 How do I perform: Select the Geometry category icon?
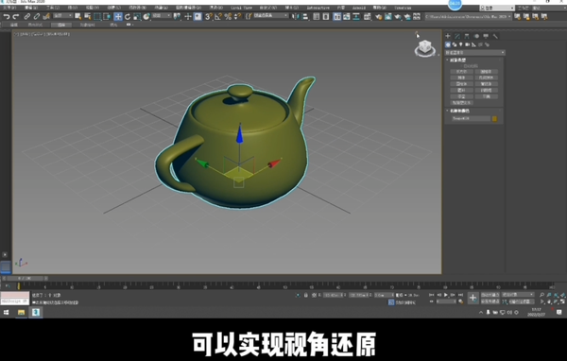click(448, 44)
